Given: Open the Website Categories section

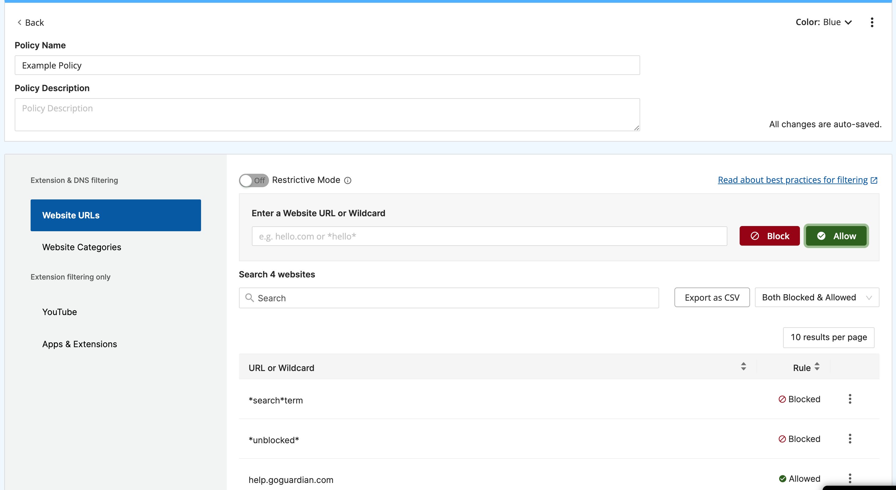Looking at the screenshot, I should point(81,247).
